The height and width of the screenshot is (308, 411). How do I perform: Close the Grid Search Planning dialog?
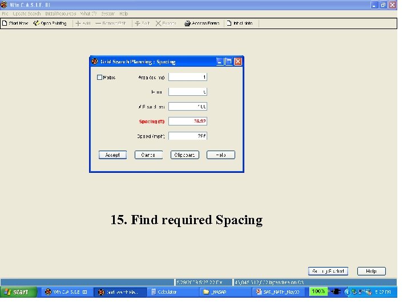237,62
